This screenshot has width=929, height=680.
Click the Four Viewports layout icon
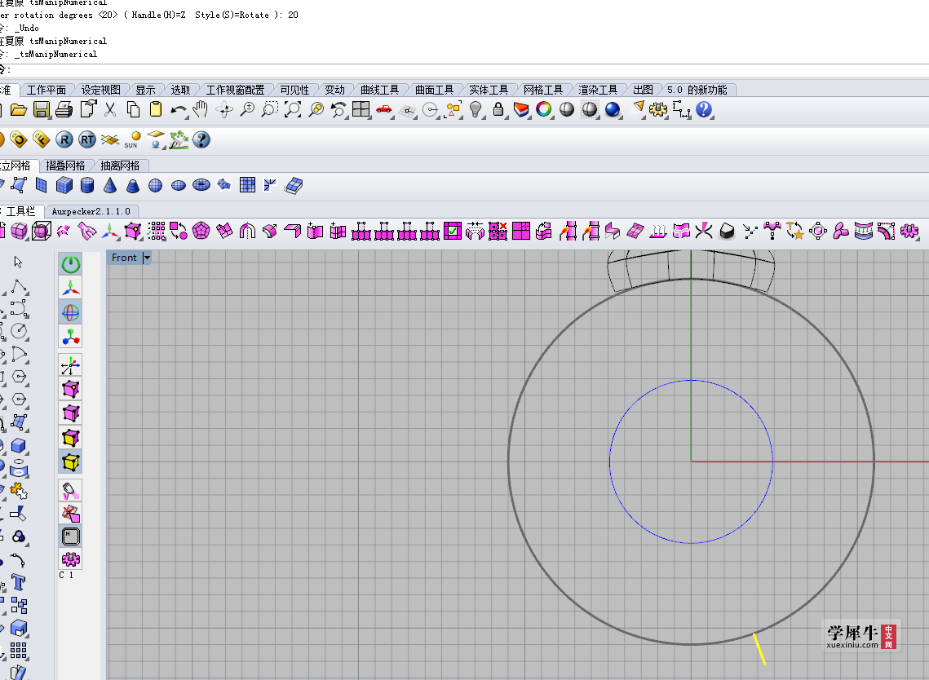pos(361,109)
